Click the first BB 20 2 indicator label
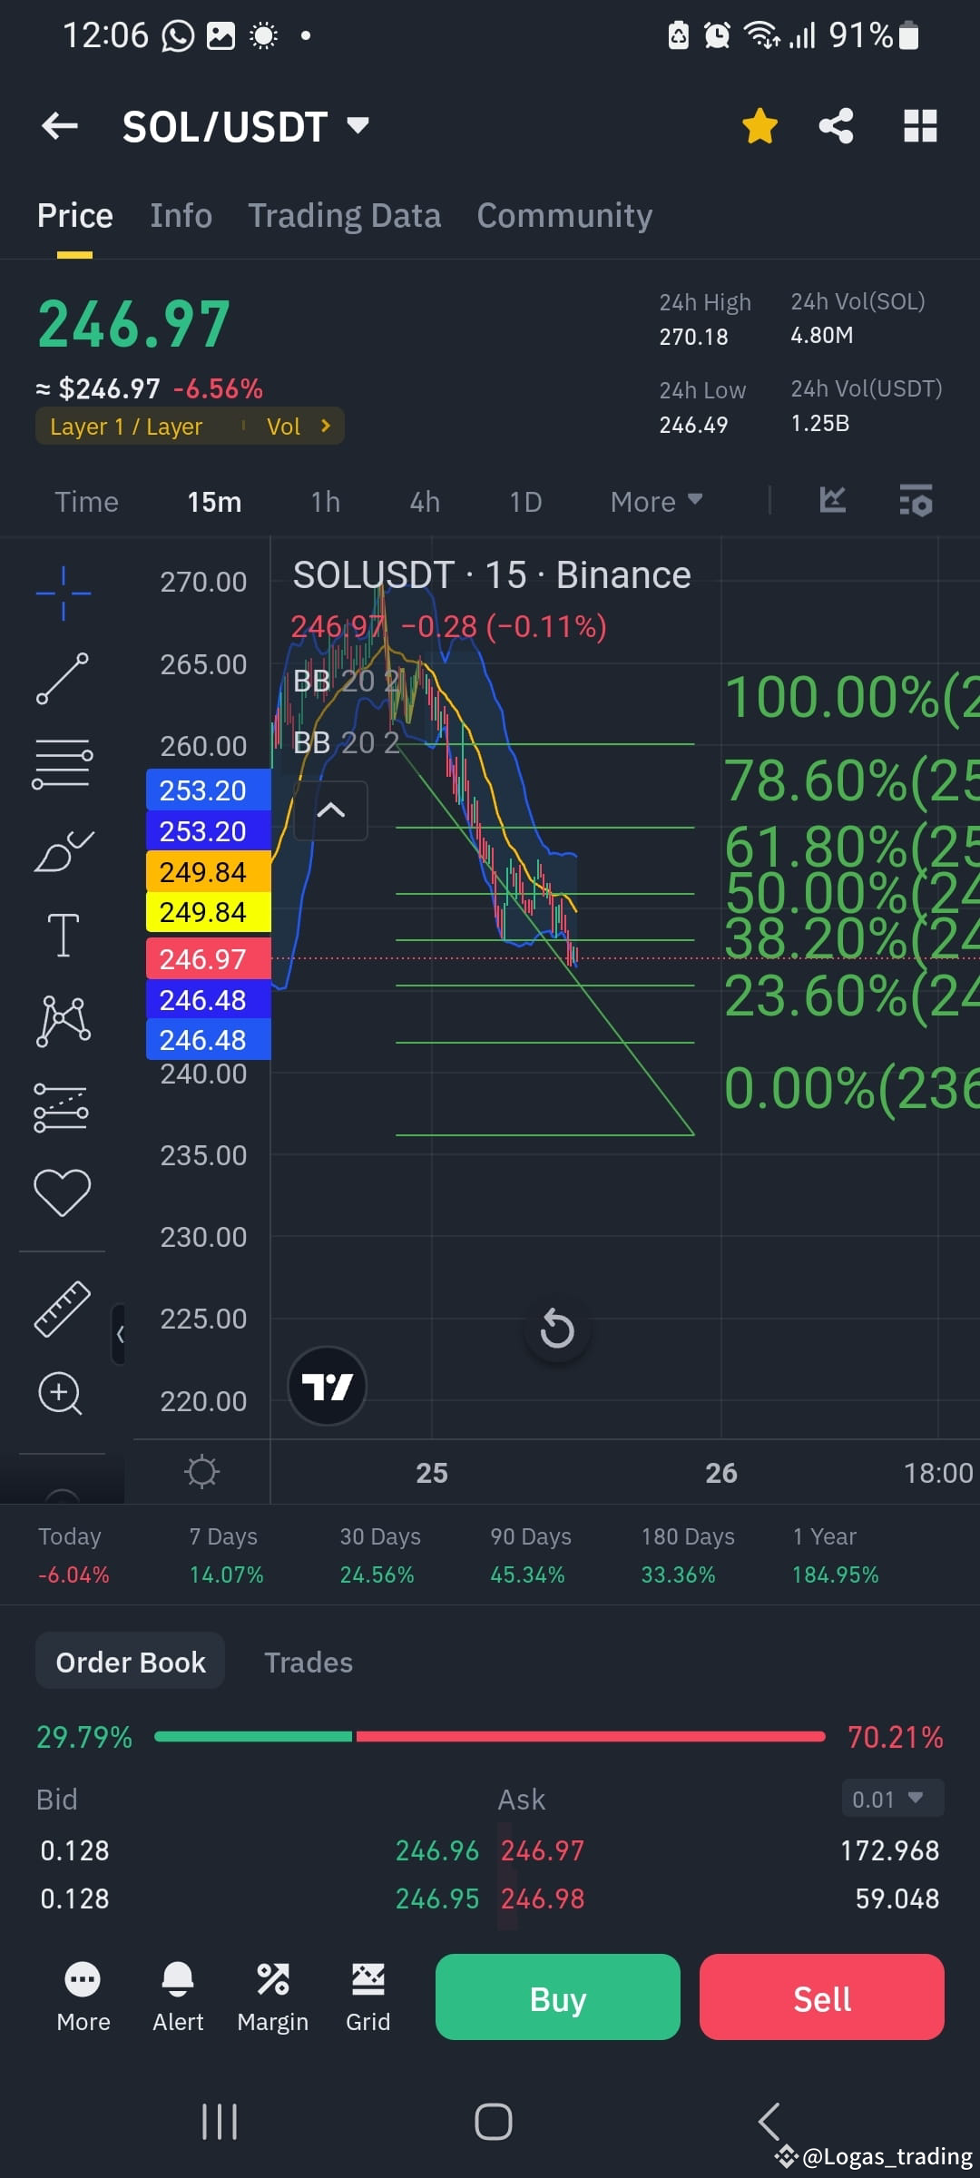Screen dimensions: 980x2178 [x=347, y=681]
